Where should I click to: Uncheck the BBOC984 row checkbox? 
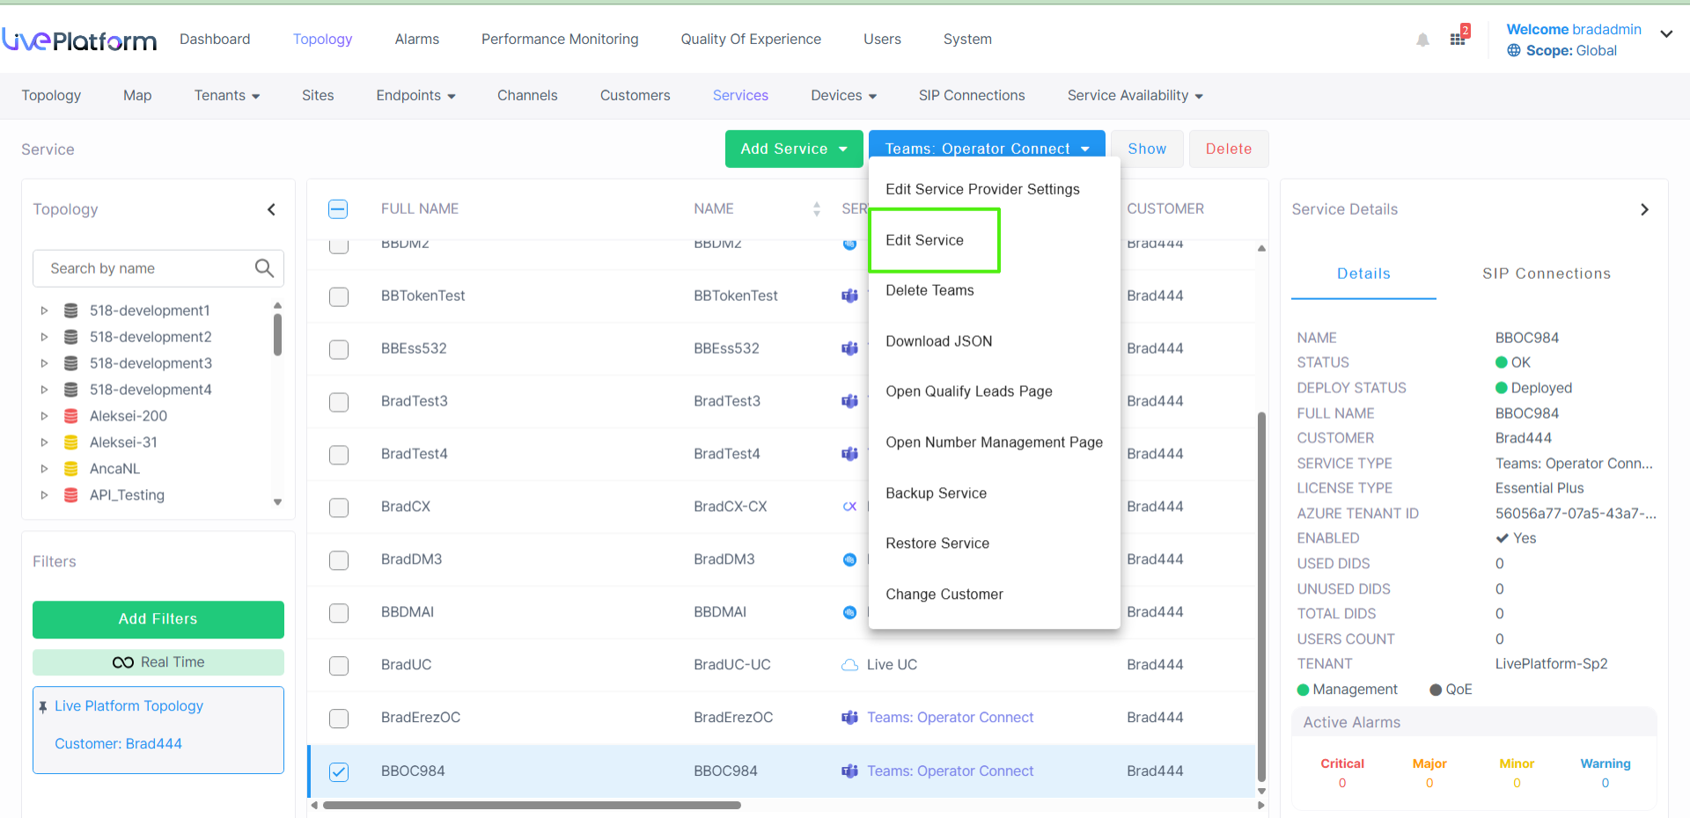pyautogui.click(x=339, y=771)
